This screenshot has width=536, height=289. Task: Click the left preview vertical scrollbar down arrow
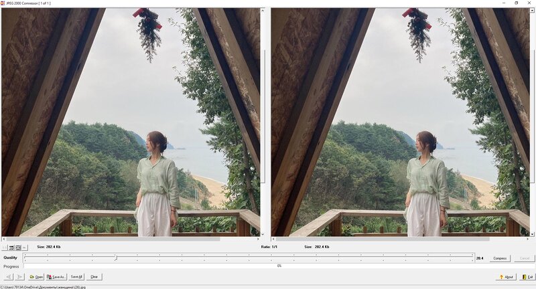263,234
